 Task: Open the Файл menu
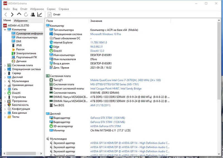tap(6, 9)
